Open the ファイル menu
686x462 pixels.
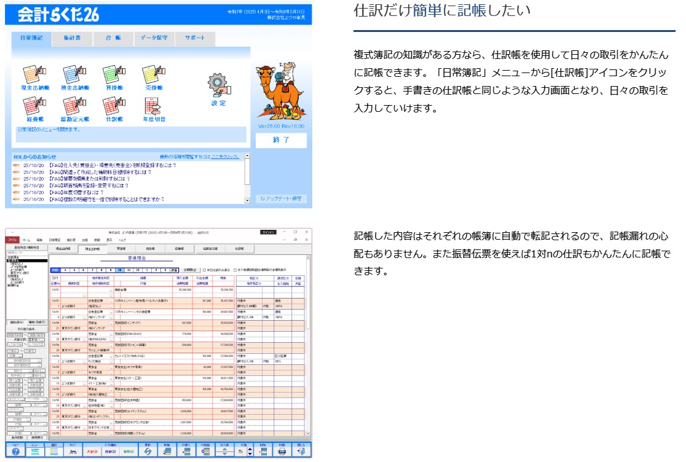point(12,240)
